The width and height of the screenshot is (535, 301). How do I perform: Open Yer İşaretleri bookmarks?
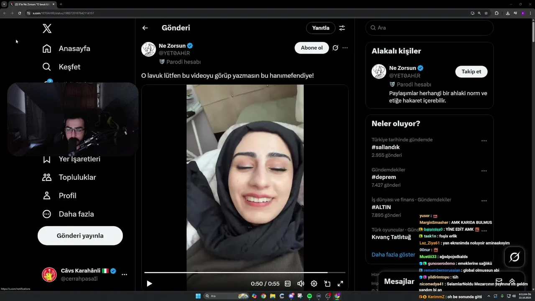[71, 159]
